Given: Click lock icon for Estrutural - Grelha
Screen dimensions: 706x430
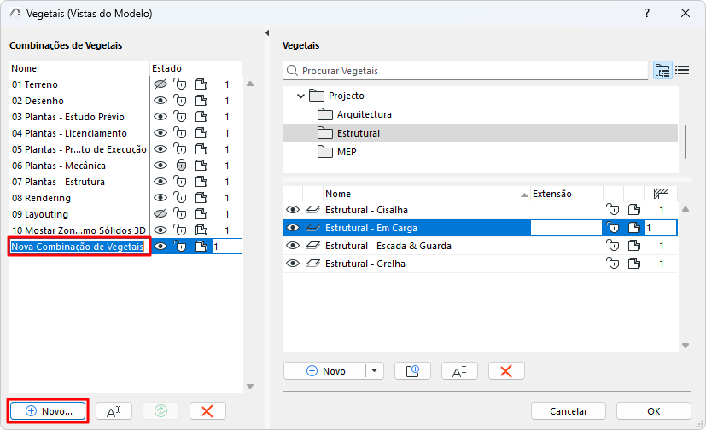Looking at the screenshot, I should (x=612, y=264).
